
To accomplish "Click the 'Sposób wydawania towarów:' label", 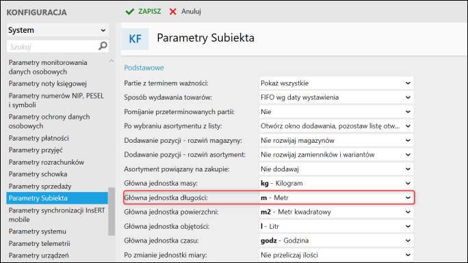I will tap(168, 98).
